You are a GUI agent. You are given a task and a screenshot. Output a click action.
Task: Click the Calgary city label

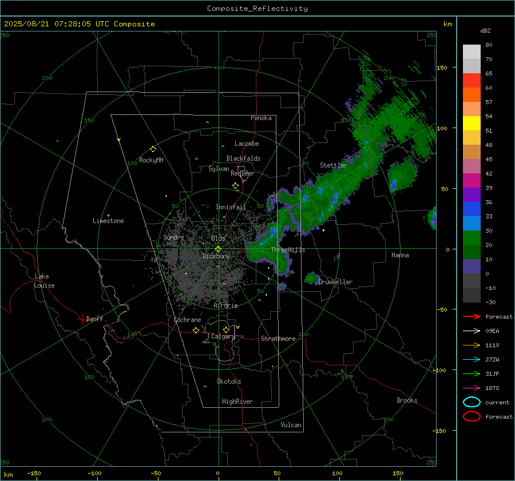[223, 336]
